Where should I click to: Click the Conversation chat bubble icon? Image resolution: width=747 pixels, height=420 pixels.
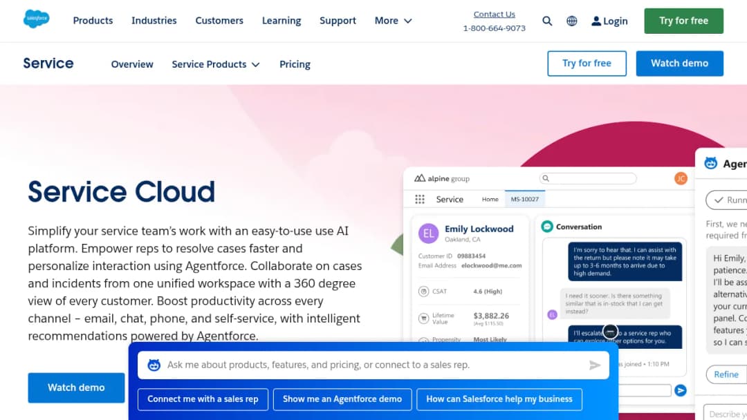[x=547, y=227]
